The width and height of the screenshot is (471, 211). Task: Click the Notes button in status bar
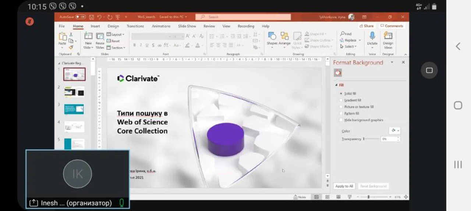click(x=300, y=197)
